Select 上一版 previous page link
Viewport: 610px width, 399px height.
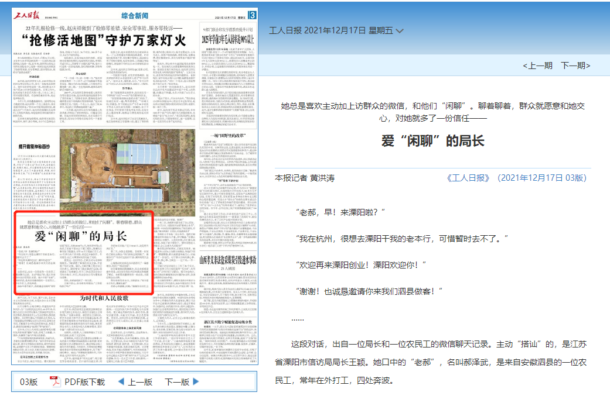tap(140, 382)
